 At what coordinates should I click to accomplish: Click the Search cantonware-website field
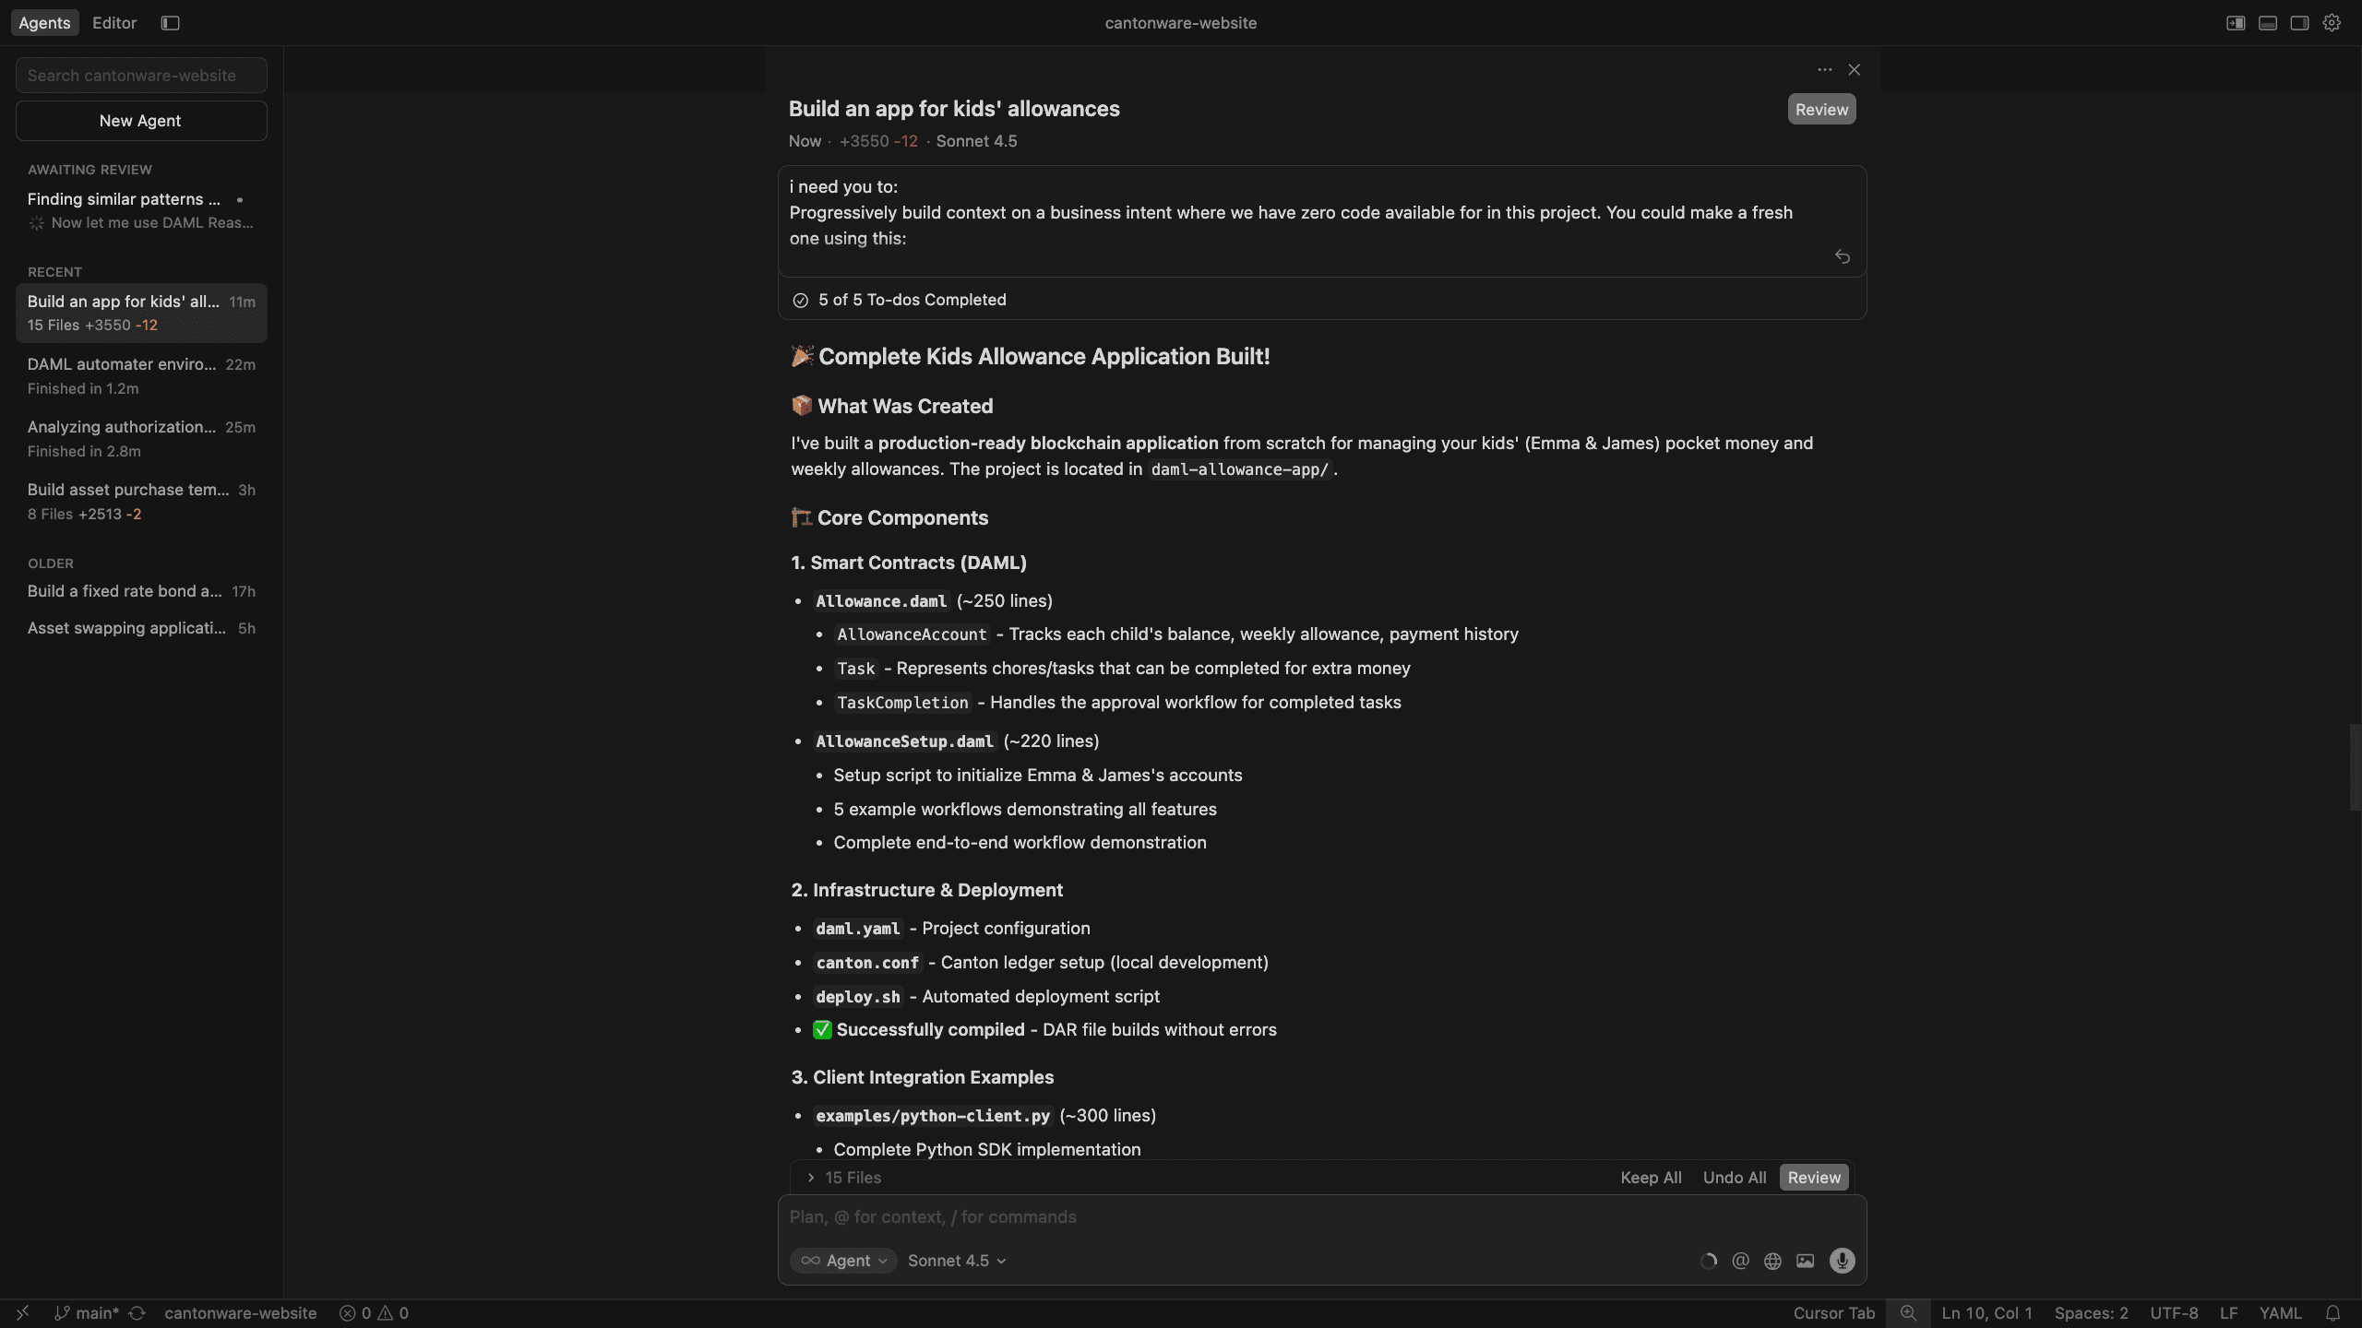(x=141, y=76)
